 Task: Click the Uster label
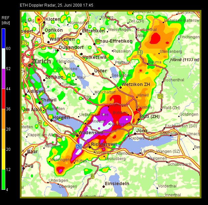coord(101,71)
